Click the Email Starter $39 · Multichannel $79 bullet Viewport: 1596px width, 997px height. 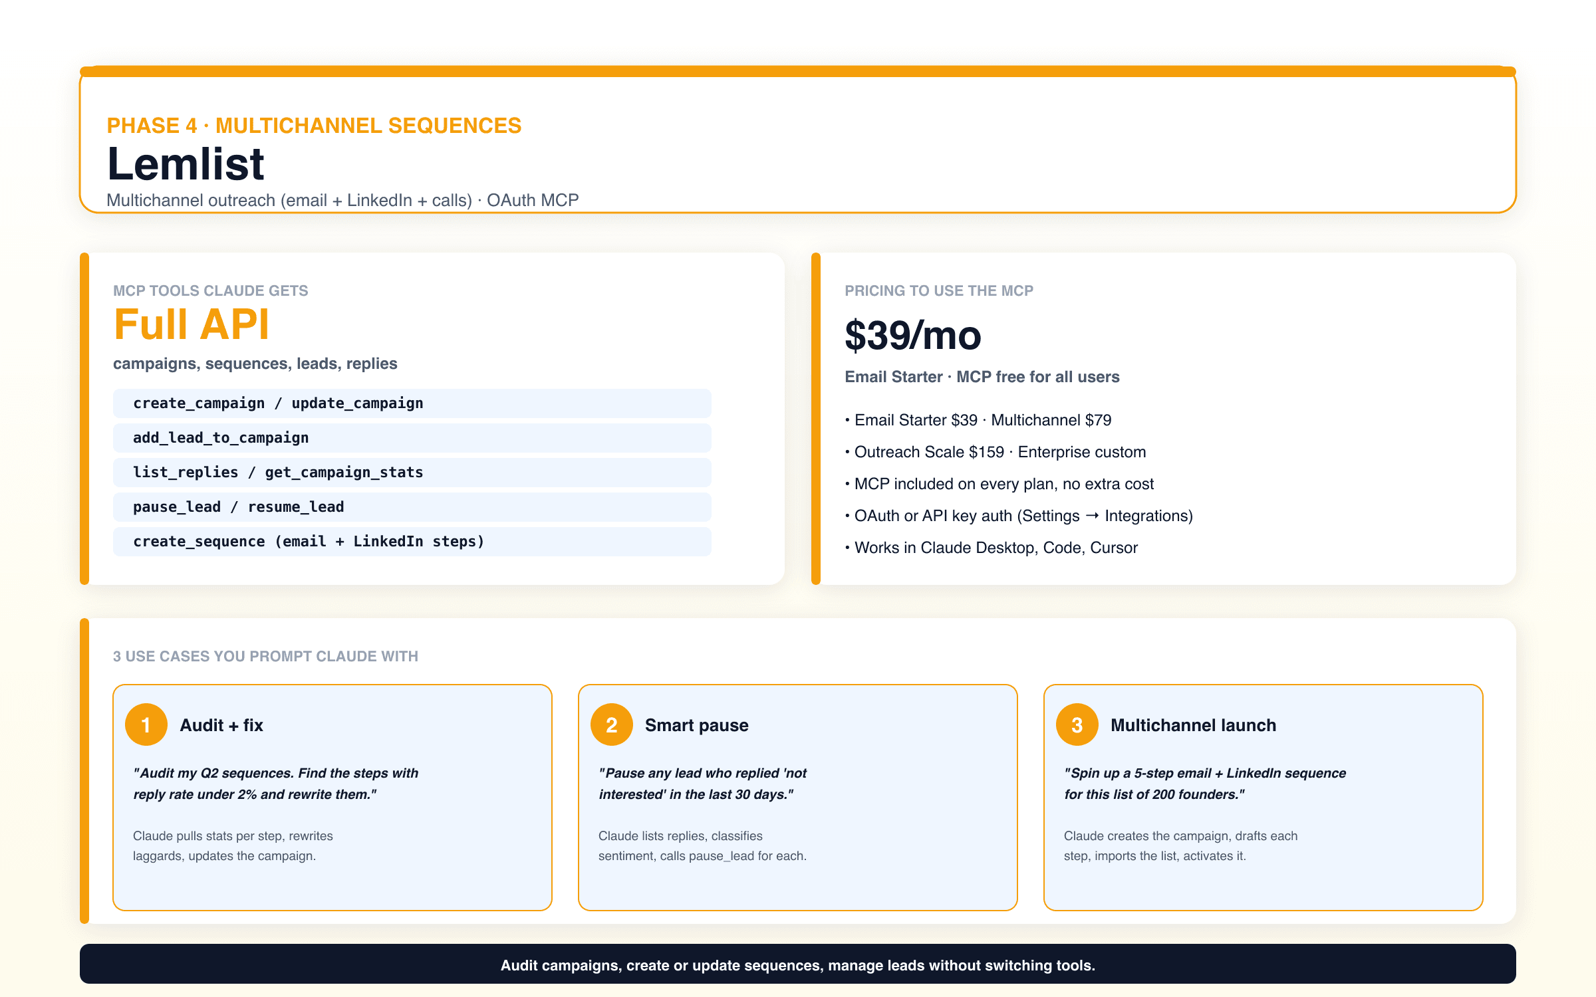[x=978, y=420]
